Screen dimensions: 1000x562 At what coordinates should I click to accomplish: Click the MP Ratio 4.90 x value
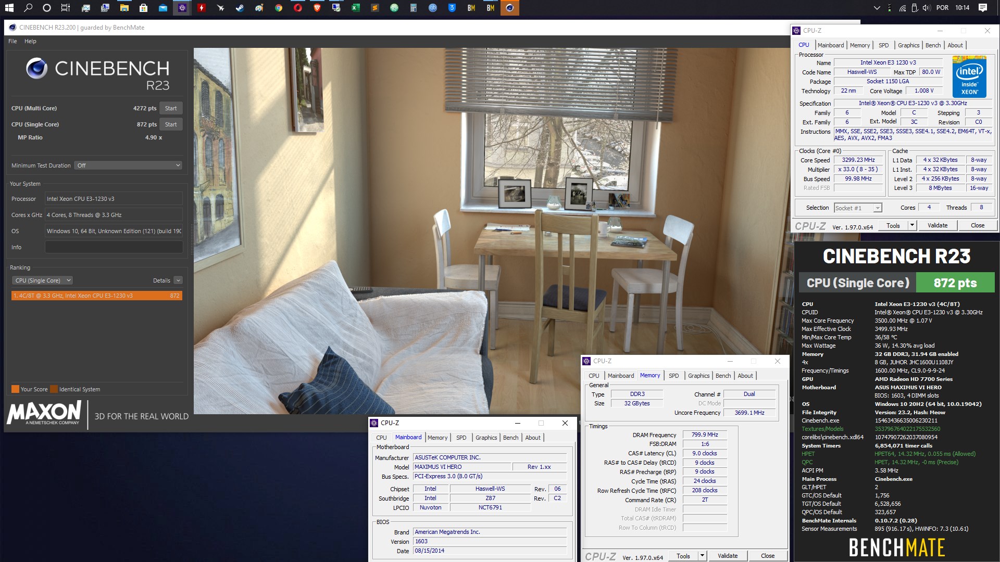click(x=154, y=137)
